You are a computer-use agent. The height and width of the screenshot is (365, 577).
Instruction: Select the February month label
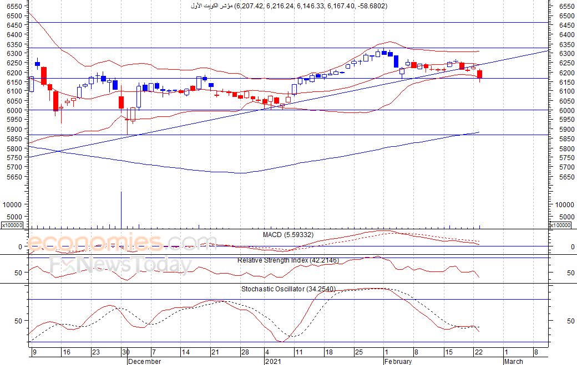pos(398,361)
